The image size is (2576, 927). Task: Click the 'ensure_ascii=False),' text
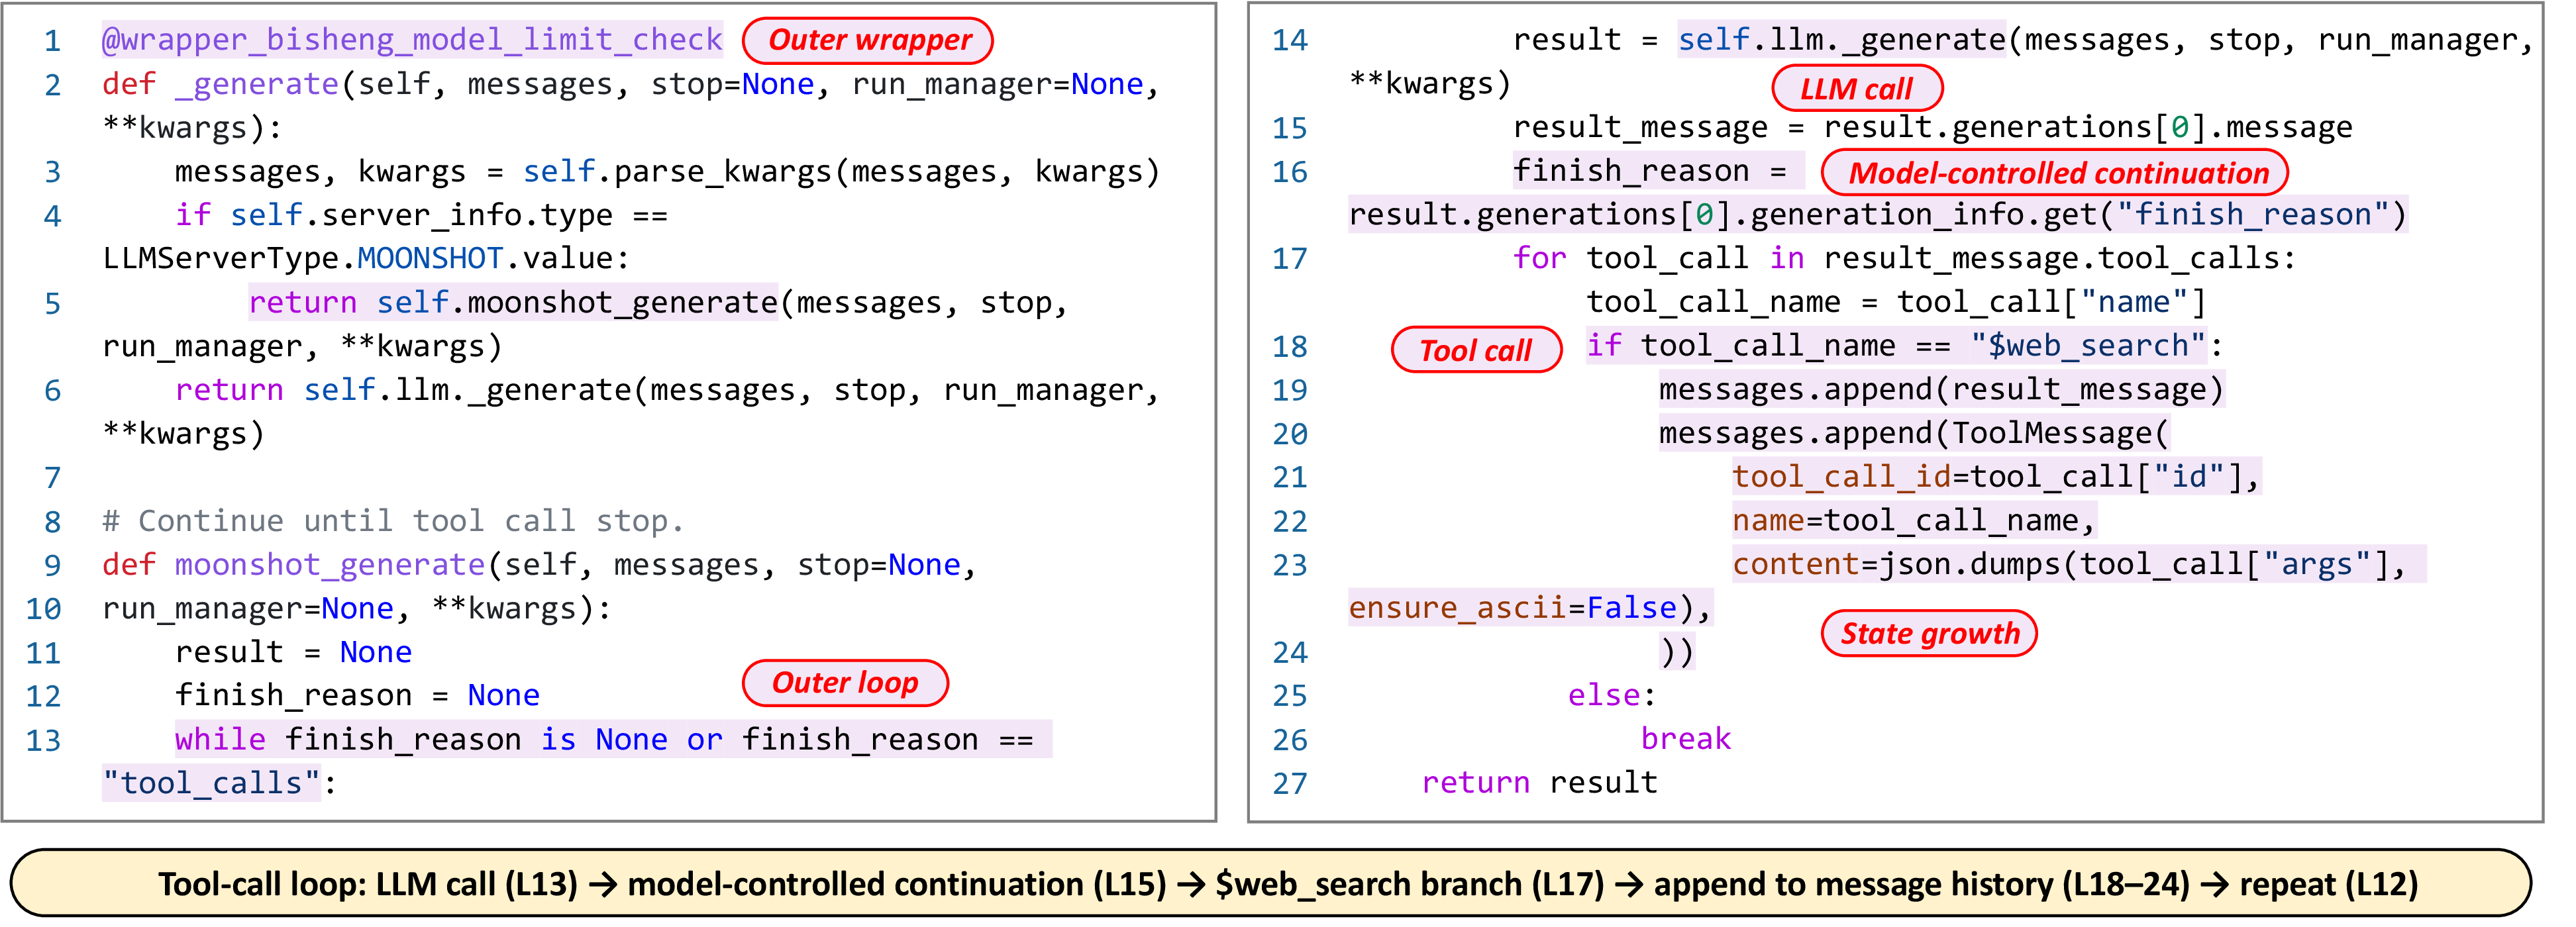click(x=1530, y=608)
